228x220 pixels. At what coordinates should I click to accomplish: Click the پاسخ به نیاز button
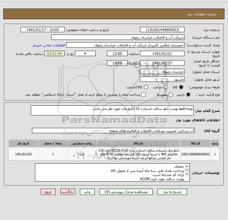pos(172,192)
